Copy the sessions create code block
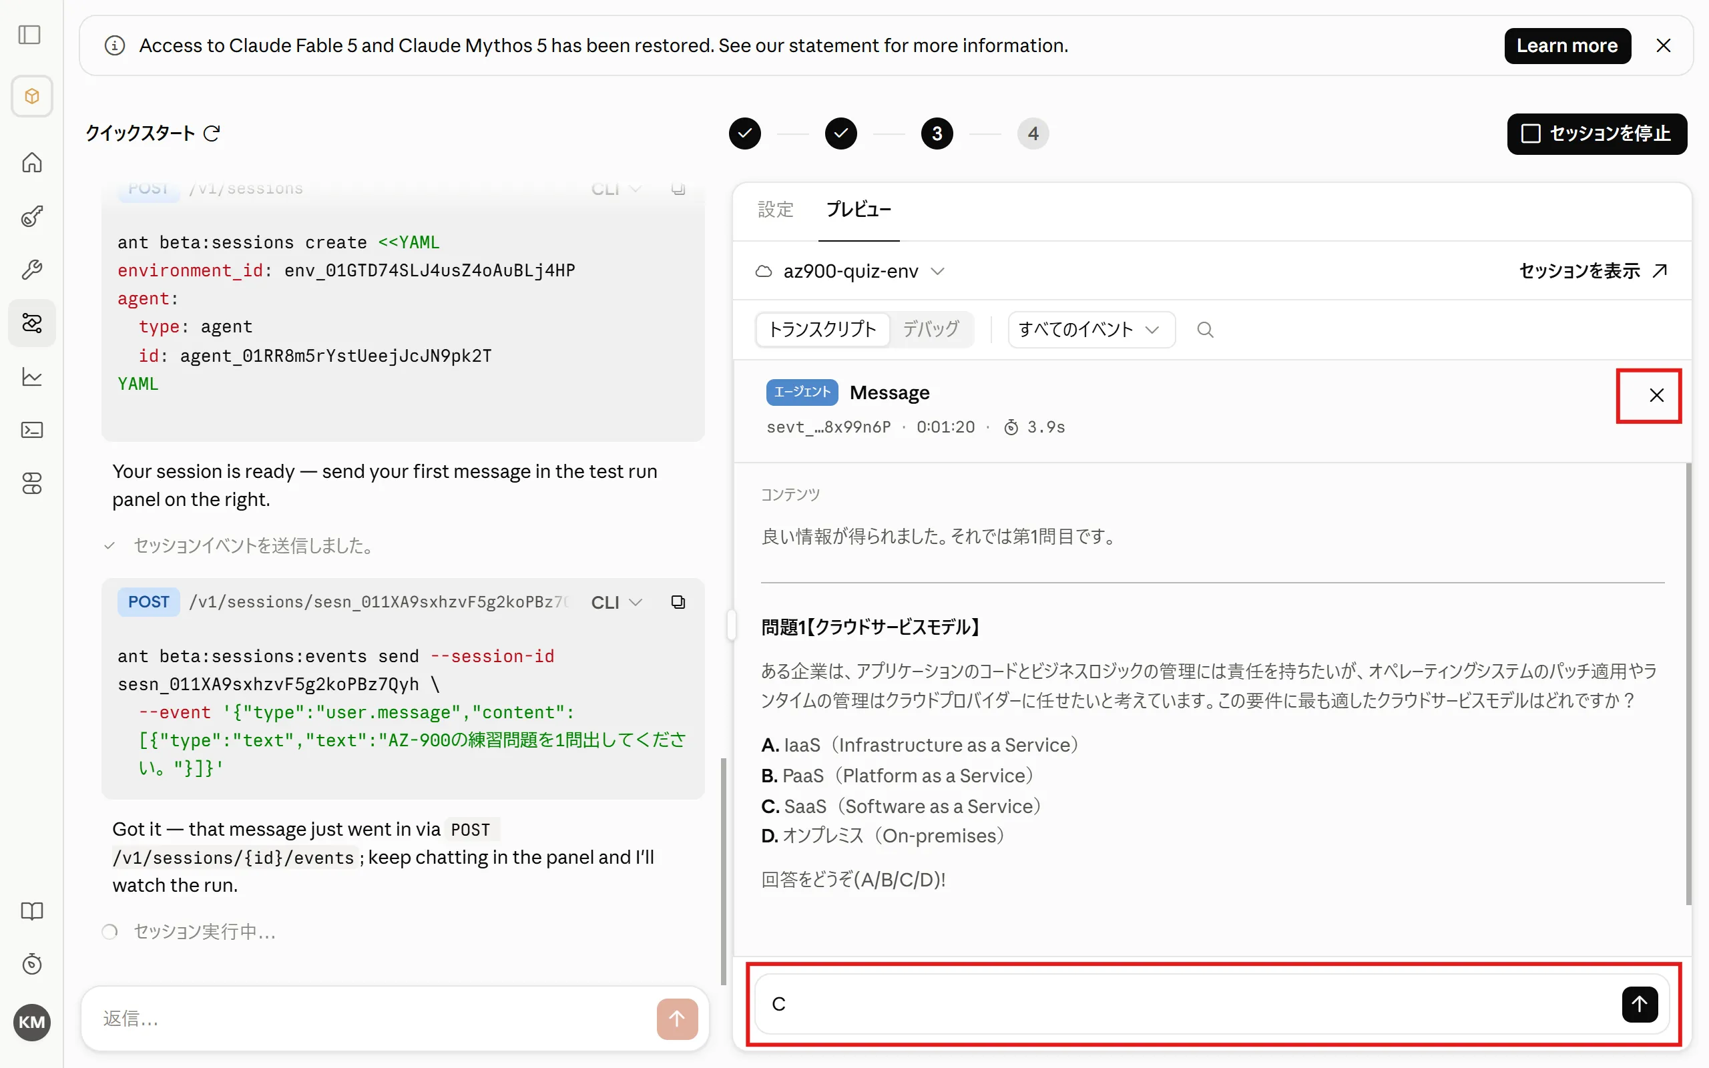 pos(677,190)
